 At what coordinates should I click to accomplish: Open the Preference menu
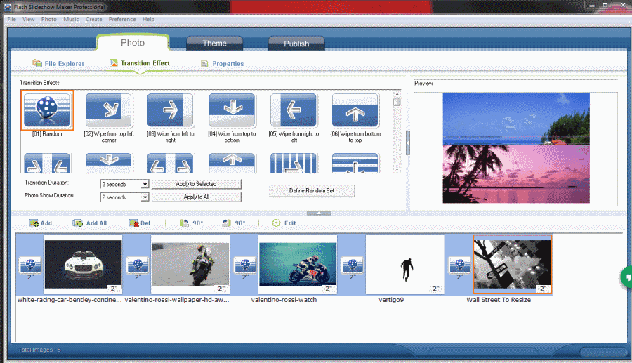pyautogui.click(x=122, y=19)
